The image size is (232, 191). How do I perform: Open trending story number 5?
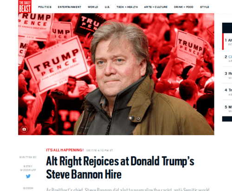pos(228,109)
